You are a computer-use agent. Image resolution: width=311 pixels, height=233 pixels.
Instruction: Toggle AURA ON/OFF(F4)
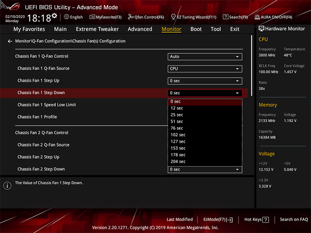tap(273, 17)
